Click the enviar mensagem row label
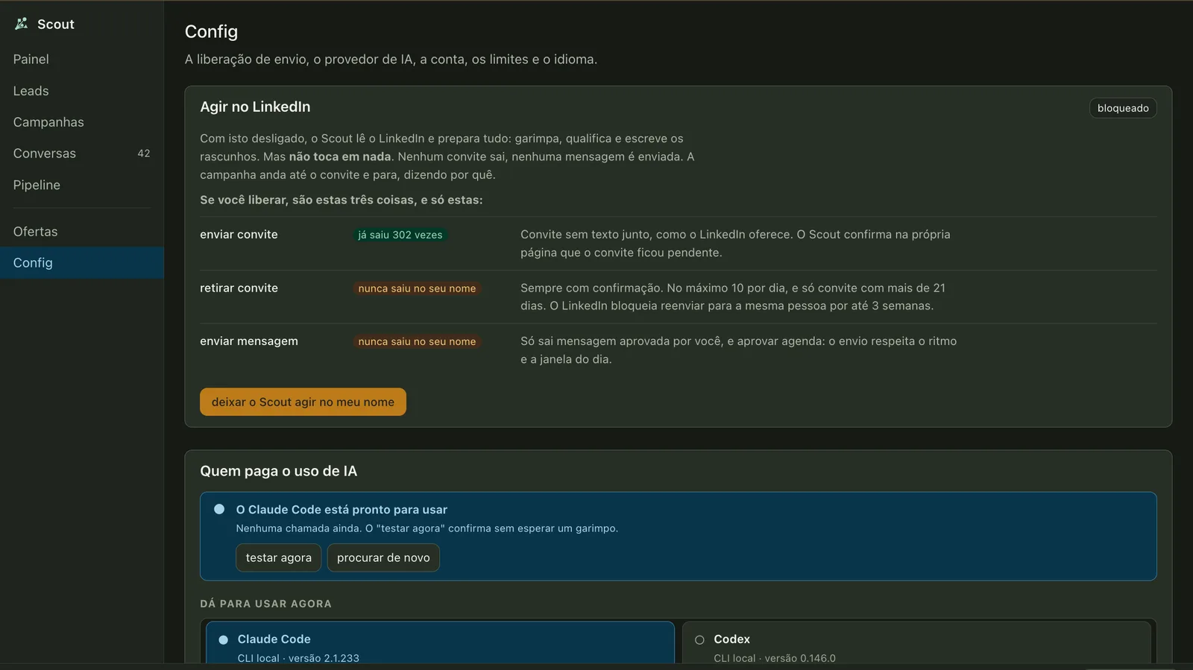 point(249,341)
